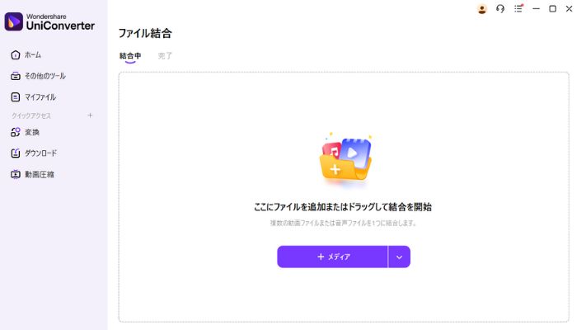Click the gray subtitle about merging files

click(x=343, y=223)
